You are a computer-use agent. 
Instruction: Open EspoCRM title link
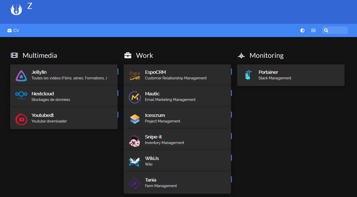(x=155, y=72)
